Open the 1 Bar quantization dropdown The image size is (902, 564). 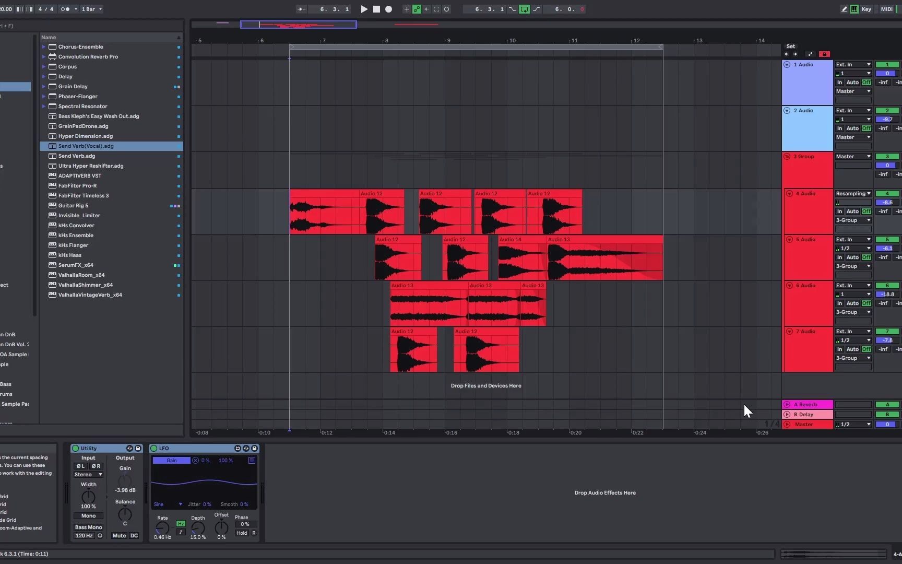tap(91, 9)
